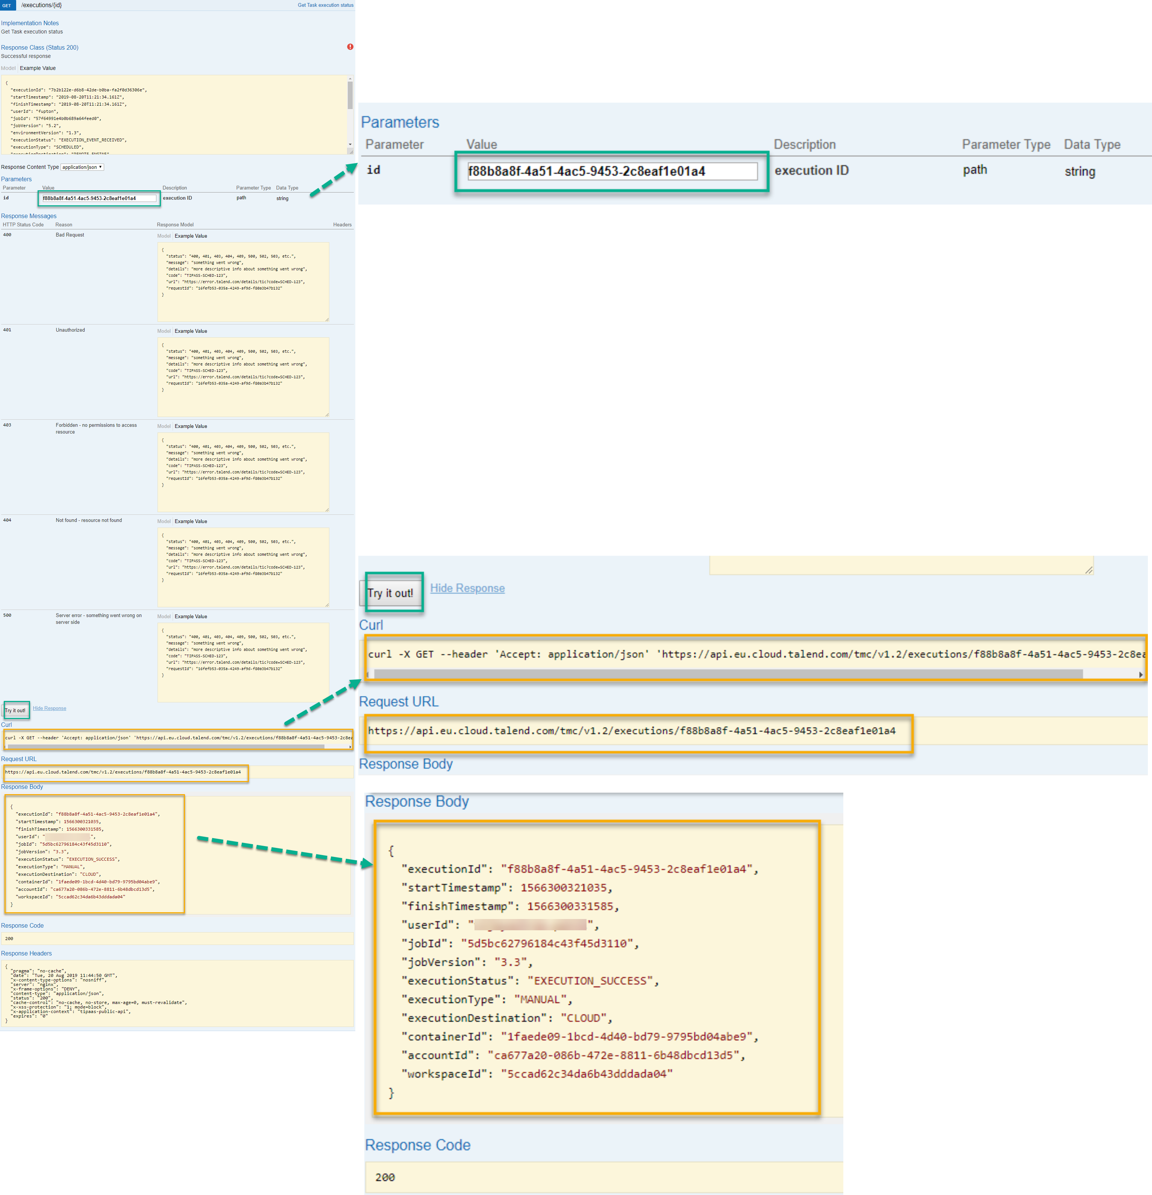Click the Hide Response link

[49, 708]
